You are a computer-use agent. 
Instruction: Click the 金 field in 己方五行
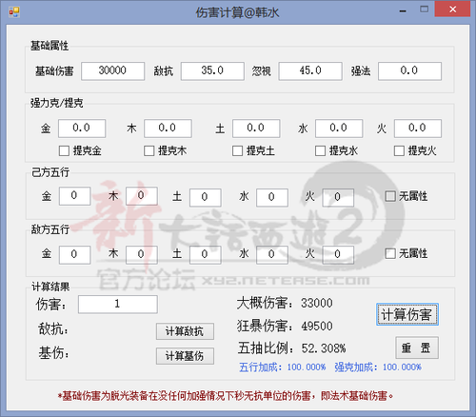(74, 196)
